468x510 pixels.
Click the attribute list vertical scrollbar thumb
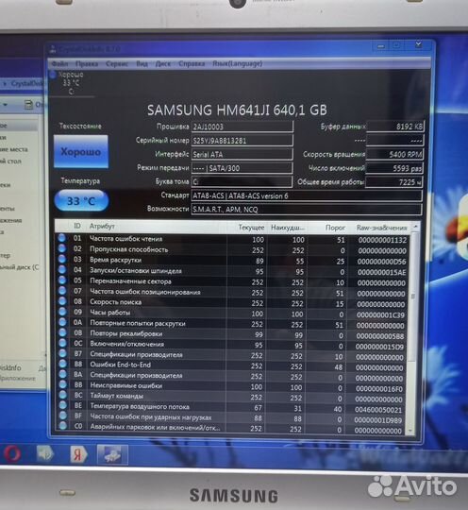[413, 296]
